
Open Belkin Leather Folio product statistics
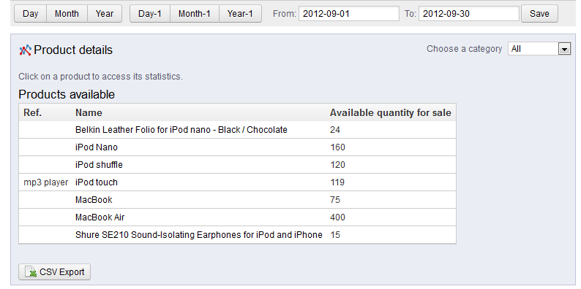[181, 130]
